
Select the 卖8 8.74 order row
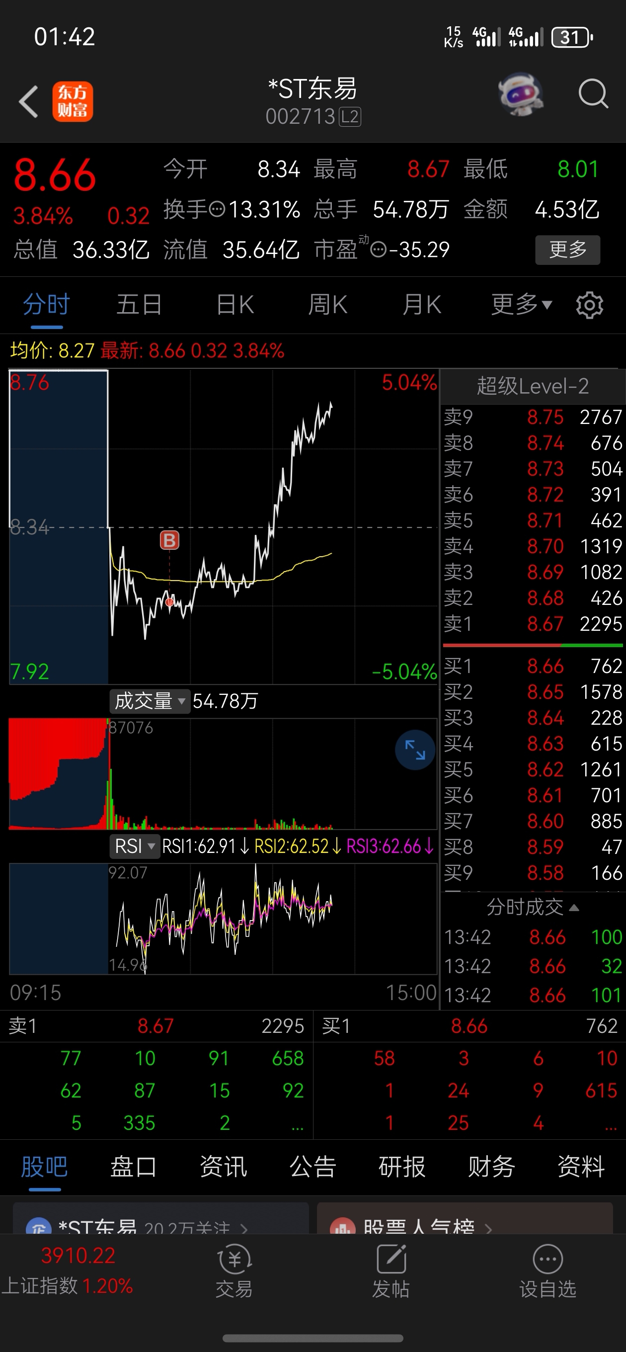coord(533,443)
